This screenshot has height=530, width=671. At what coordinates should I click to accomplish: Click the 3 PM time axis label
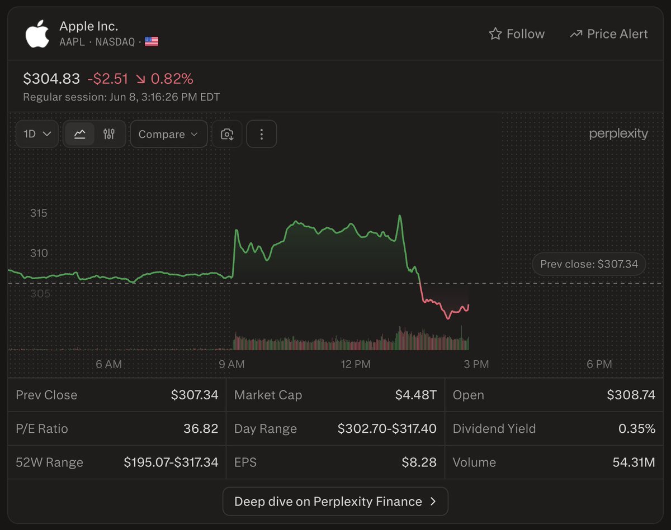click(x=476, y=364)
